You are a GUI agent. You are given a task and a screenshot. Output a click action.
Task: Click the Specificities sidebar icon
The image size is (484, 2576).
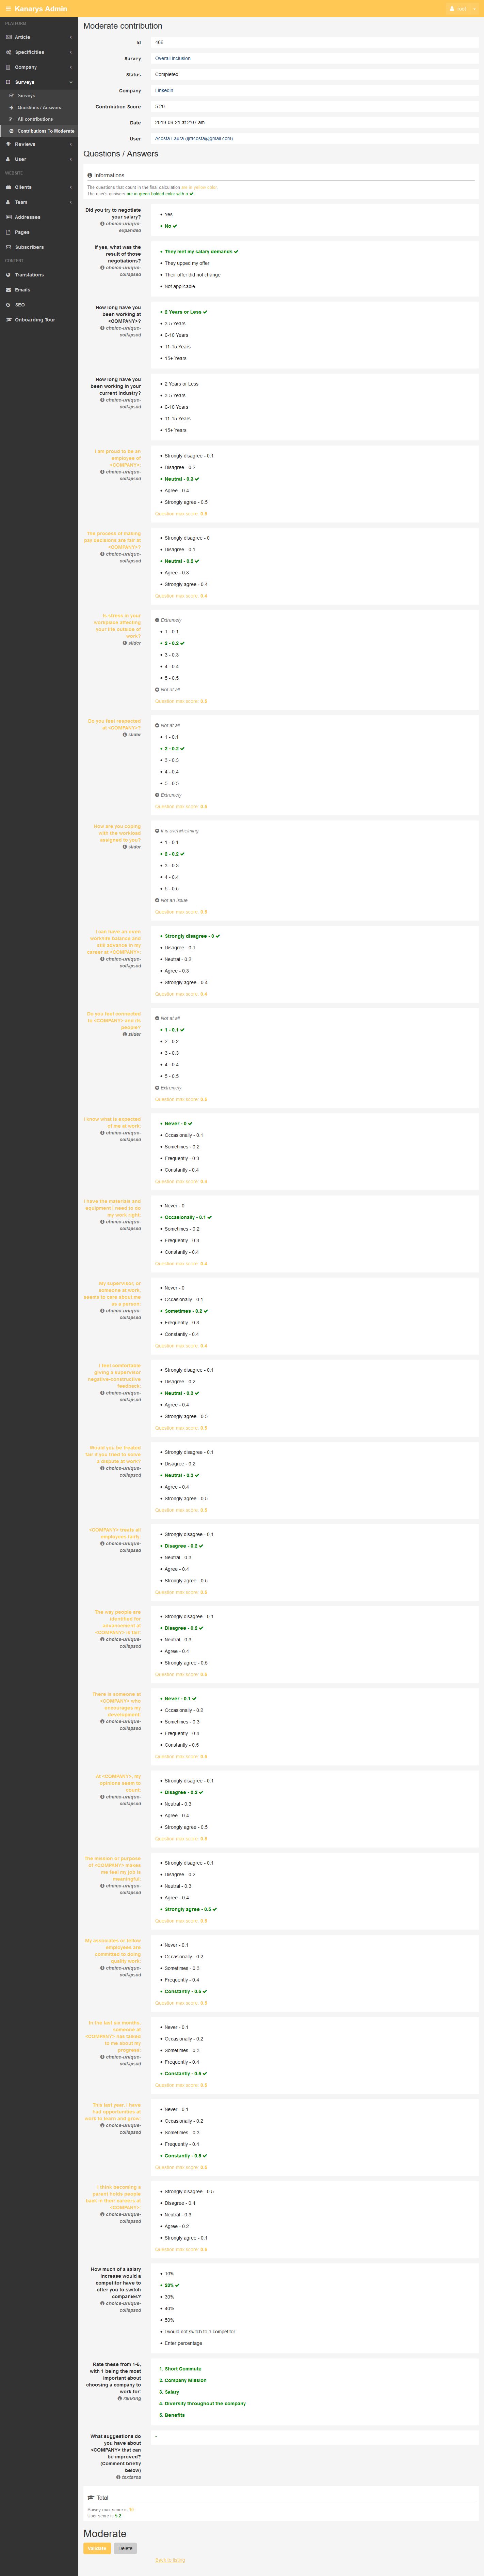point(9,52)
